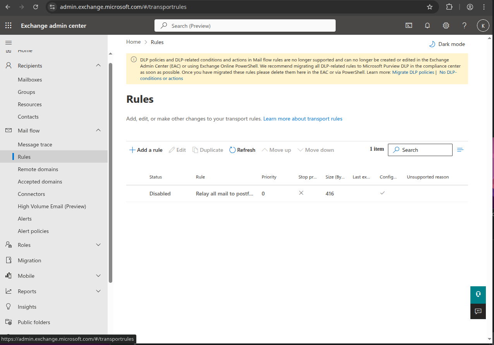View site information icon in address bar
Image resolution: width=494 pixels, height=345 pixels.
[x=53, y=7]
